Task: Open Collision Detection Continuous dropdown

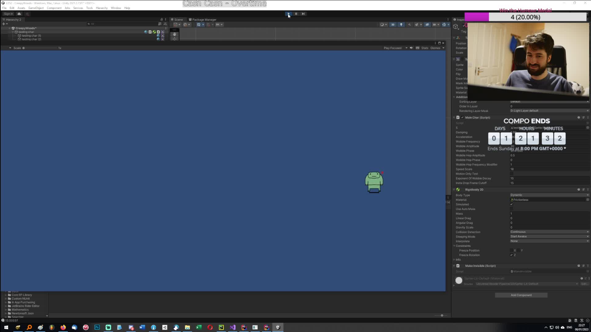Action: click(549, 232)
